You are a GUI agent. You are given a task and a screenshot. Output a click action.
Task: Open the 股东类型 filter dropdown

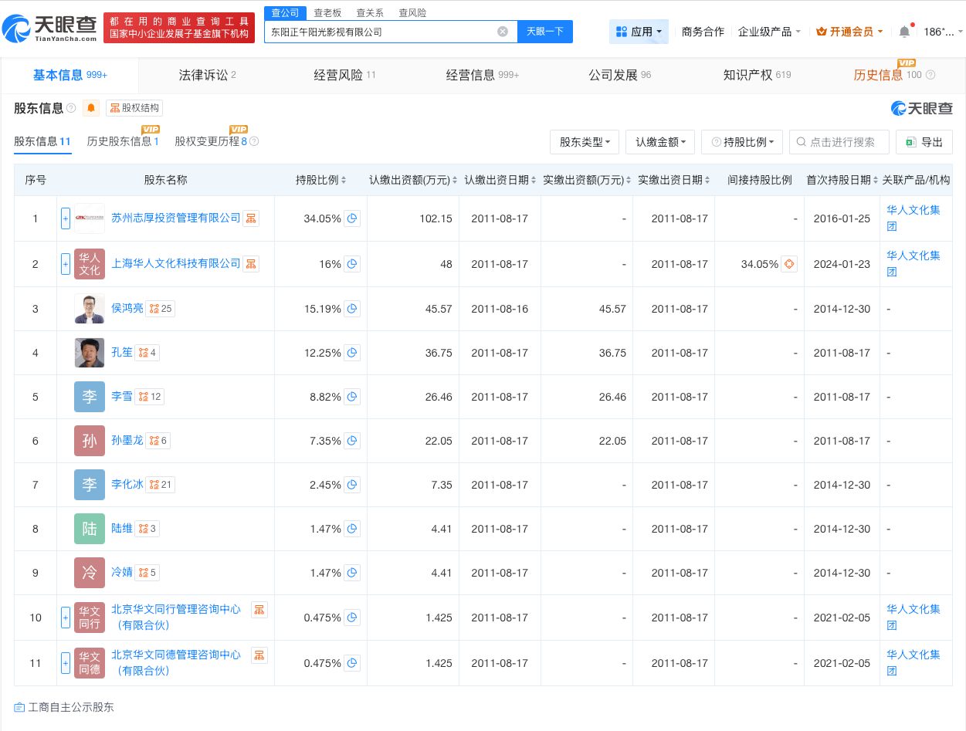584,142
